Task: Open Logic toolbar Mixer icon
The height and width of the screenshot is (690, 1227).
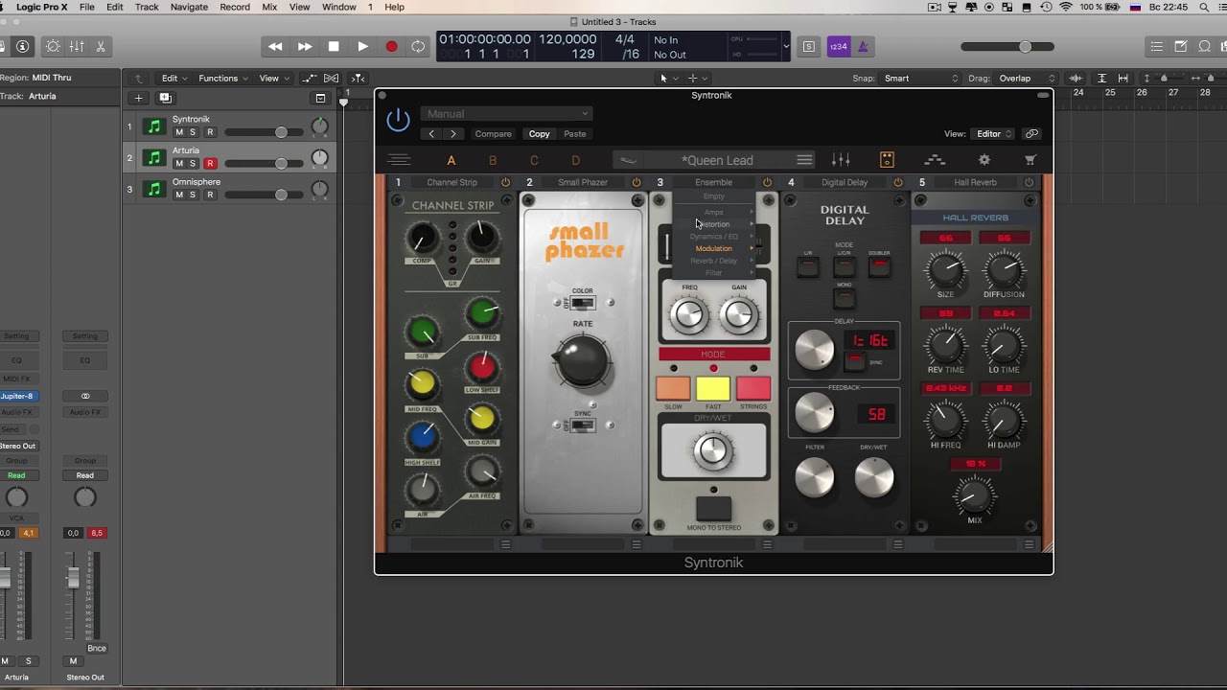Action: (77, 46)
